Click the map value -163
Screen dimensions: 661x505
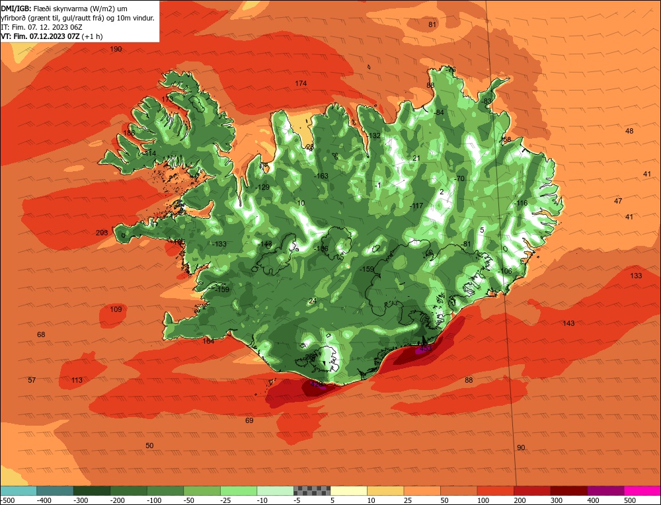321,176
